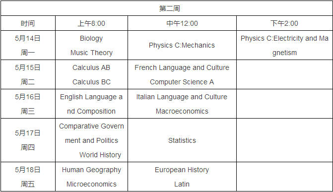This screenshot has width=333, height=192.
Task: Click the Calculus BC entry
Action: click(91, 82)
